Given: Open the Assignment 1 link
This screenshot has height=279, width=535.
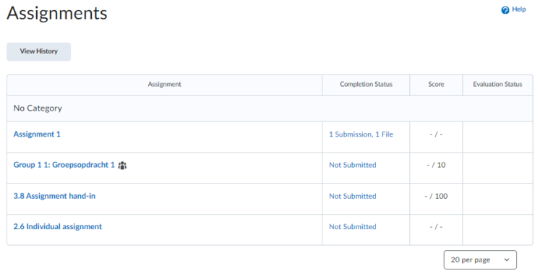Looking at the screenshot, I should (x=37, y=134).
